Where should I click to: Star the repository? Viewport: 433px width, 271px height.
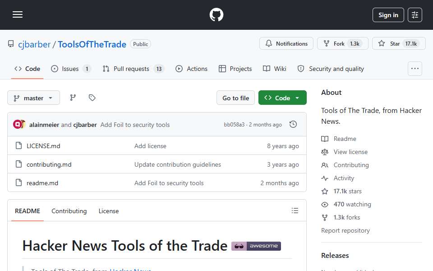pos(398,44)
